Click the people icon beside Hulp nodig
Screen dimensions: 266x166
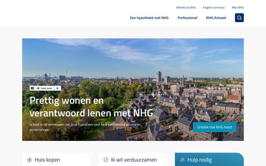(x=182, y=160)
